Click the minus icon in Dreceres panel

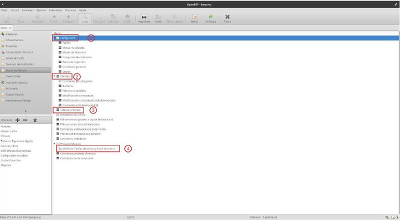pyautogui.click(x=26, y=120)
